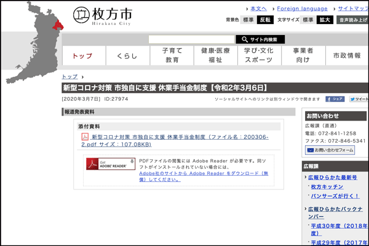
Task: Click the お問い合わせ sidebar heading
Action: [x=323, y=116]
